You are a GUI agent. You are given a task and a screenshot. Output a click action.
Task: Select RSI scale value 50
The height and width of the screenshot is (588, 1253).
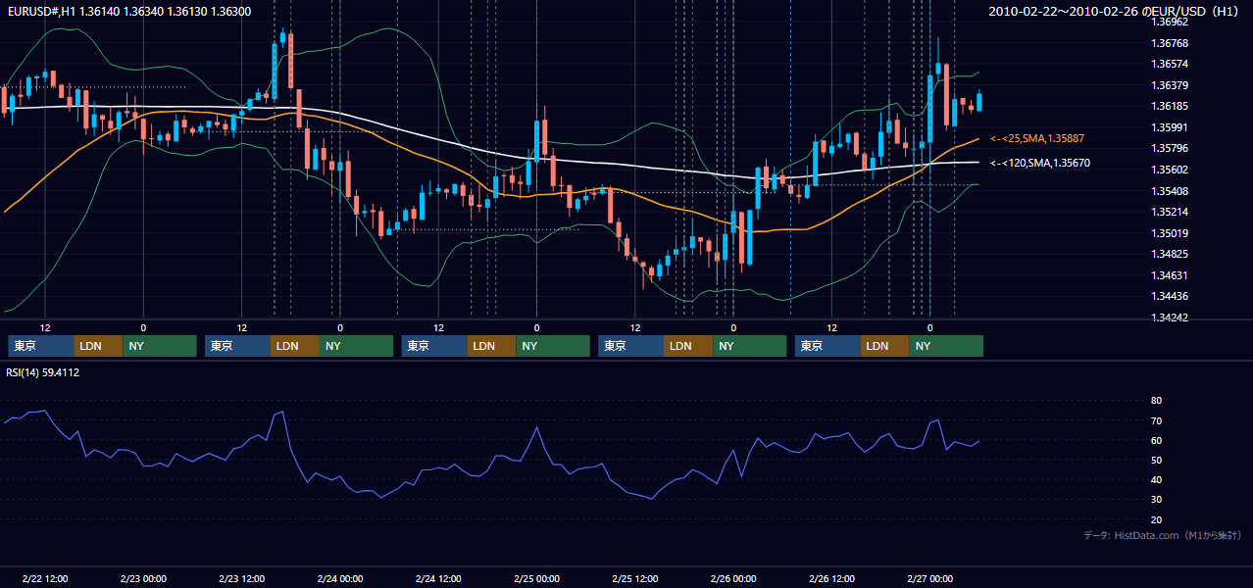1156,460
